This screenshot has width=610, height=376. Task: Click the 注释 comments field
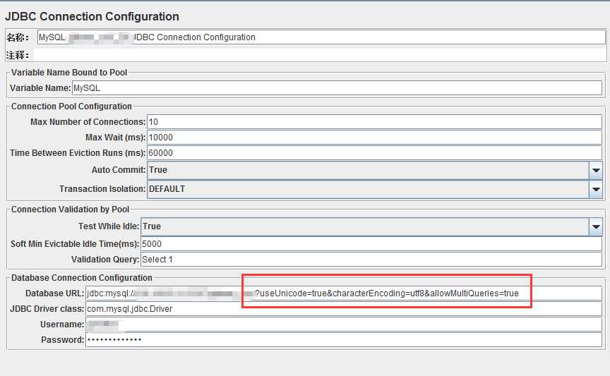[x=320, y=55]
